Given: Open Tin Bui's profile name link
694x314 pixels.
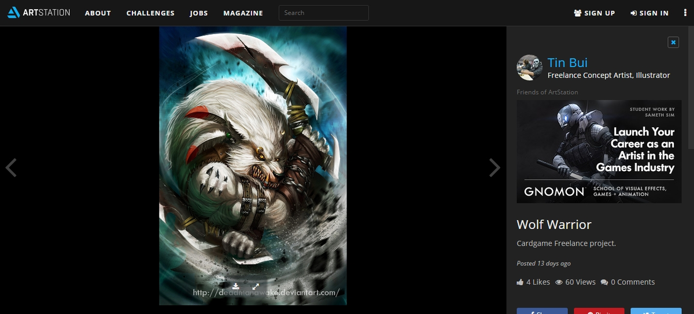Looking at the screenshot, I should click(x=567, y=62).
